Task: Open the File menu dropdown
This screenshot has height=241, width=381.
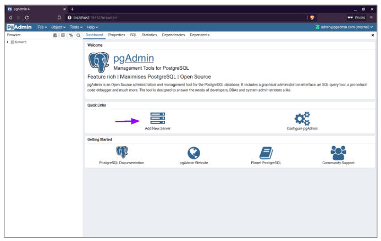Action: [42, 27]
